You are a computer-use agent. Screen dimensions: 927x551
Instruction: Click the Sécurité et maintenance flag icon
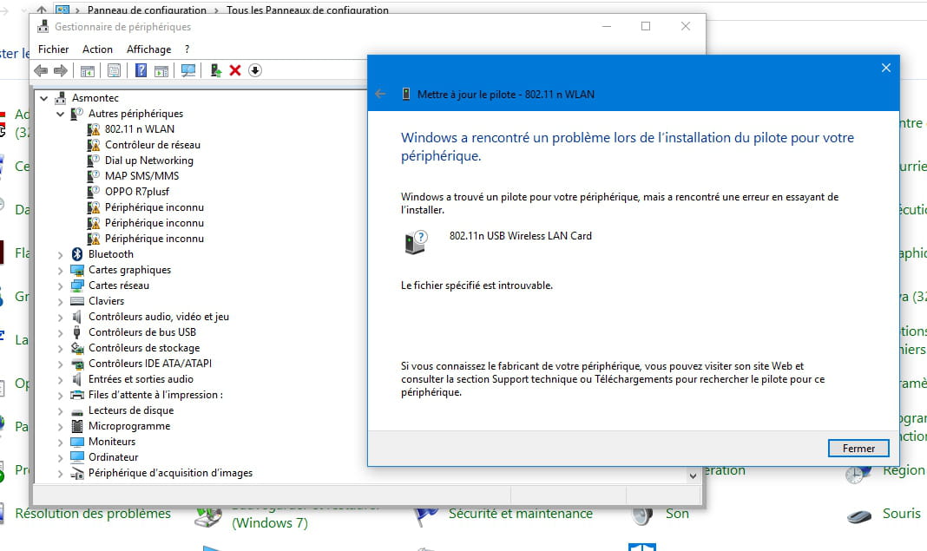(x=425, y=517)
